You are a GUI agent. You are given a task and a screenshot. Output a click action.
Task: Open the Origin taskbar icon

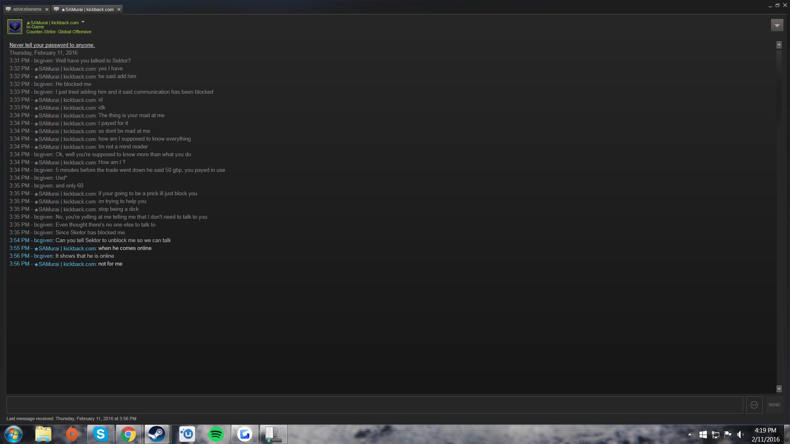coord(72,434)
